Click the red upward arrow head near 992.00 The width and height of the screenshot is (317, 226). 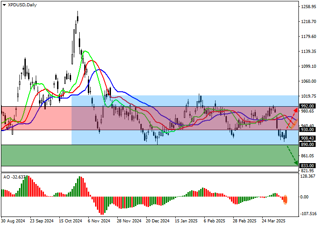coord(296,110)
